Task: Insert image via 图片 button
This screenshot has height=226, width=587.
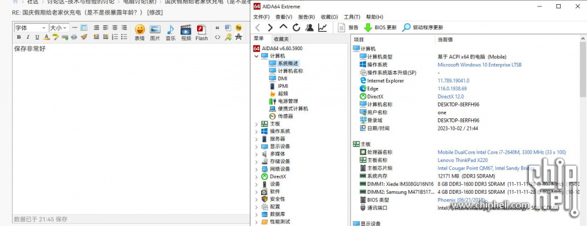Action: [x=155, y=32]
